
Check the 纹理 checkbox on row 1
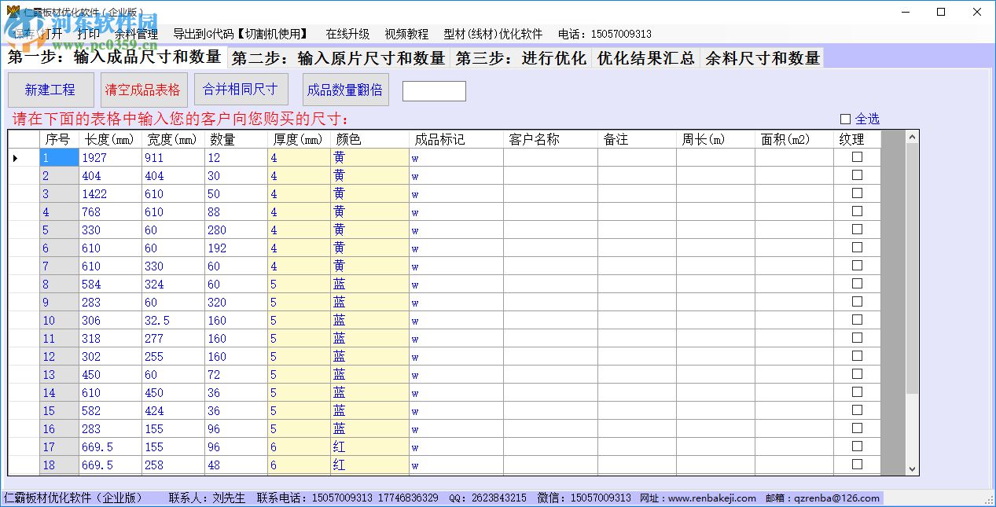click(x=856, y=157)
